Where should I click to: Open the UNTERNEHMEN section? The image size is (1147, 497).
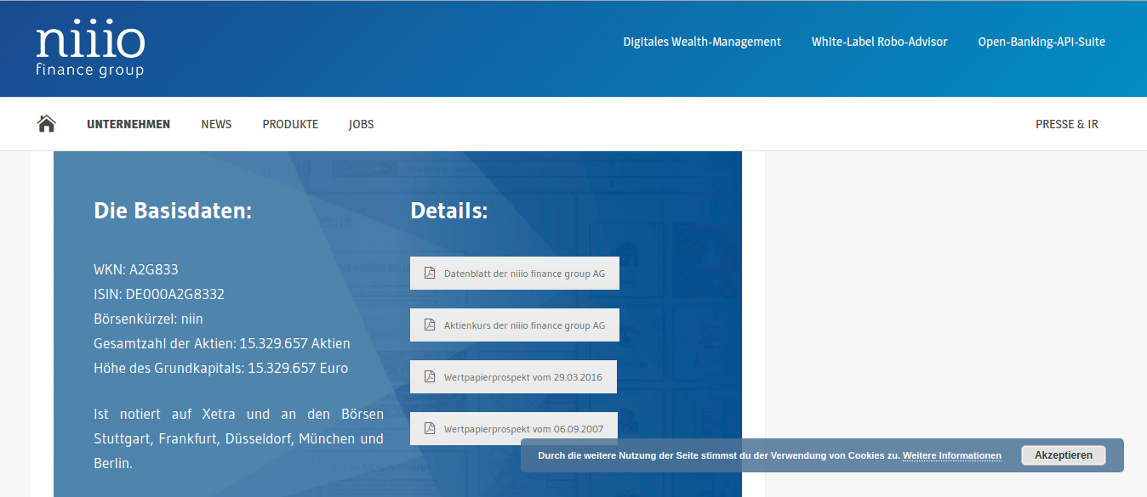tap(128, 123)
